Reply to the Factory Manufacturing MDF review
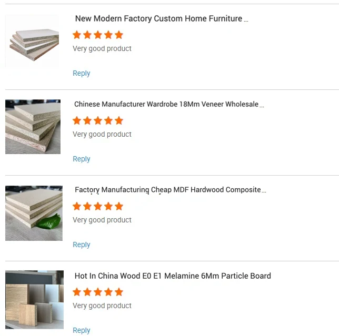 click(x=82, y=245)
